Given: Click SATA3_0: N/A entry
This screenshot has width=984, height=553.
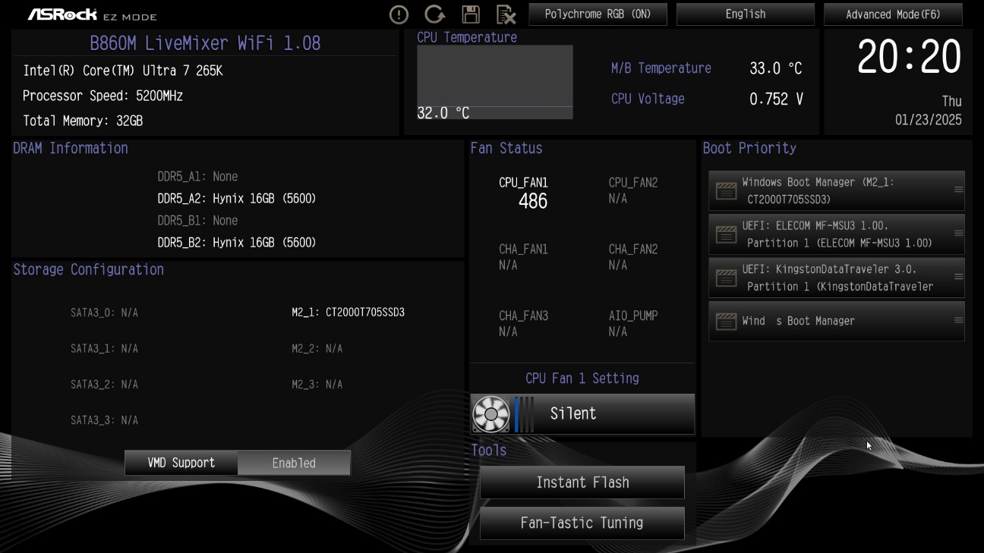Looking at the screenshot, I should click(104, 313).
